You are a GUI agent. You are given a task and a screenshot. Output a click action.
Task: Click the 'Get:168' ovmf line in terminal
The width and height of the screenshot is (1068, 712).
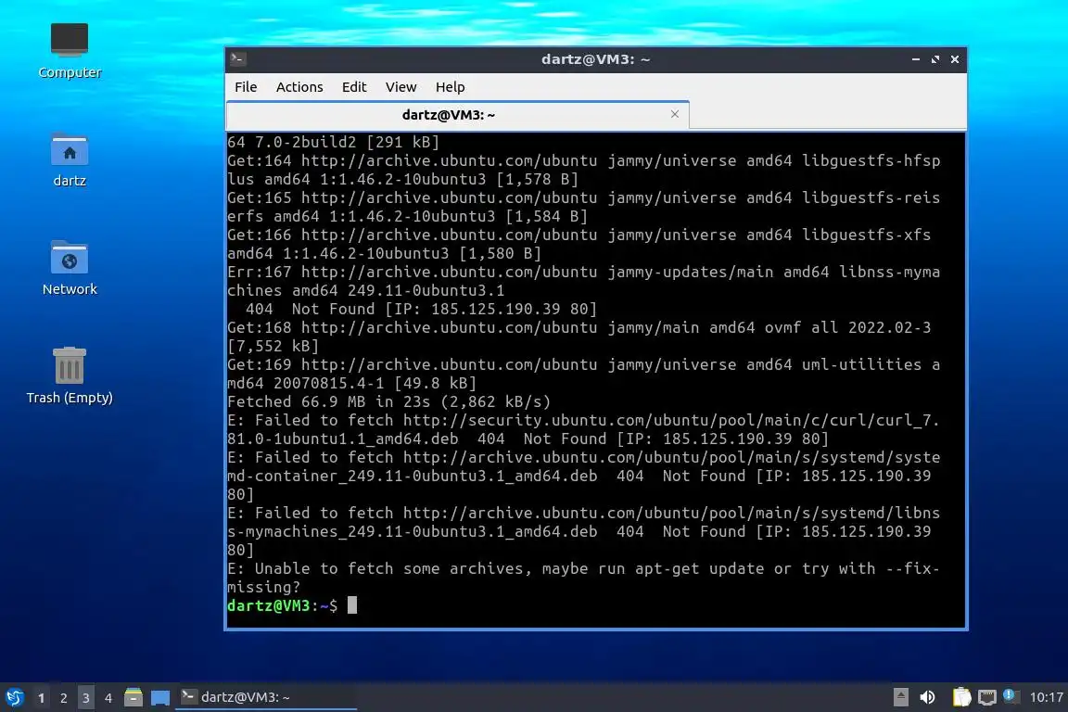[578, 337]
